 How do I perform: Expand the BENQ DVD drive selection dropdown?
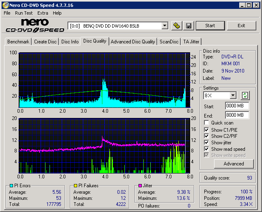tap(165, 26)
